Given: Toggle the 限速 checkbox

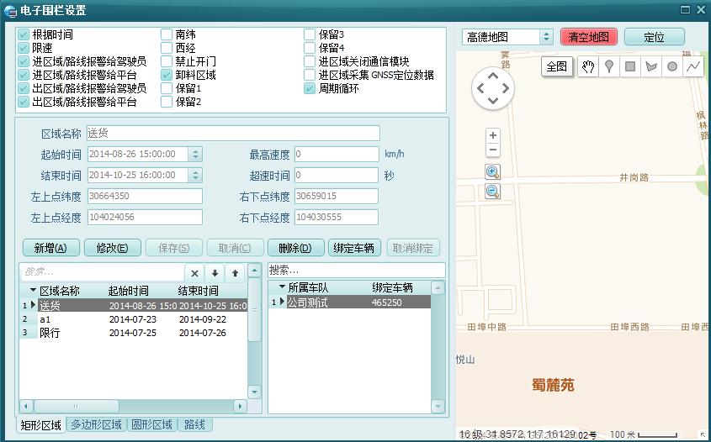Looking at the screenshot, I should [x=24, y=49].
